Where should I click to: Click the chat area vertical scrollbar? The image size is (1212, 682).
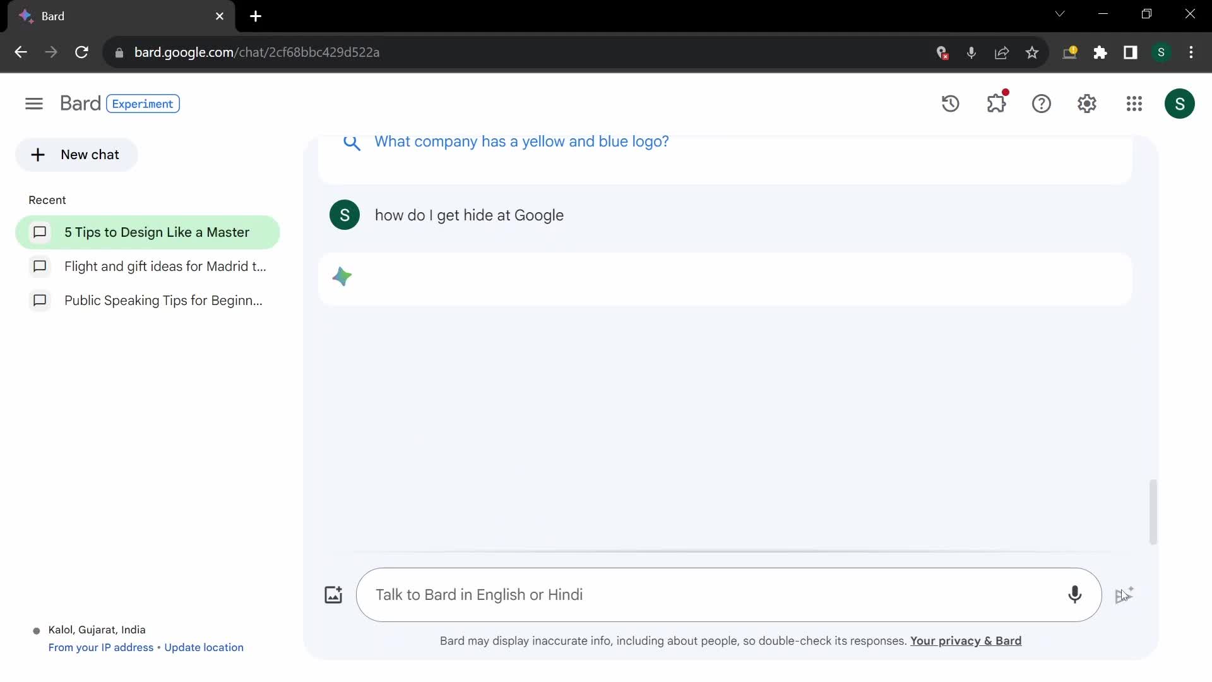[1153, 512]
